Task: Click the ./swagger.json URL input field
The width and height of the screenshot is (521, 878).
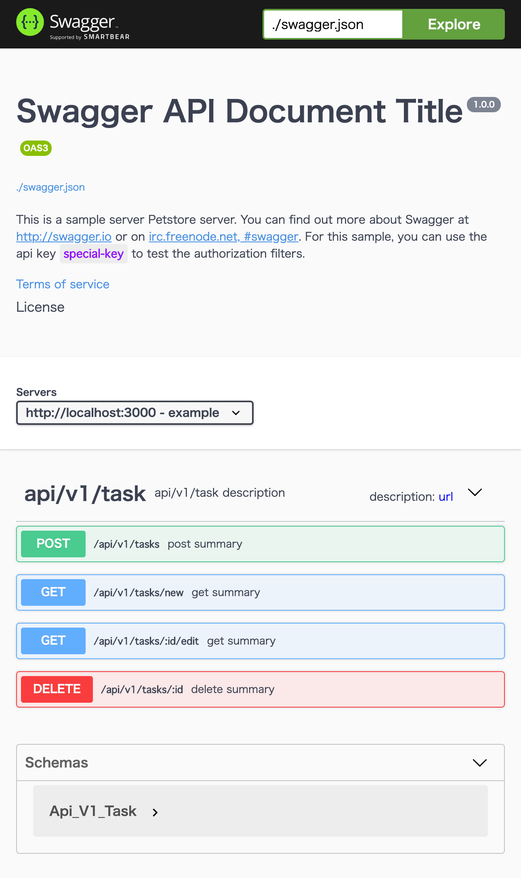Action: pyautogui.click(x=332, y=24)
